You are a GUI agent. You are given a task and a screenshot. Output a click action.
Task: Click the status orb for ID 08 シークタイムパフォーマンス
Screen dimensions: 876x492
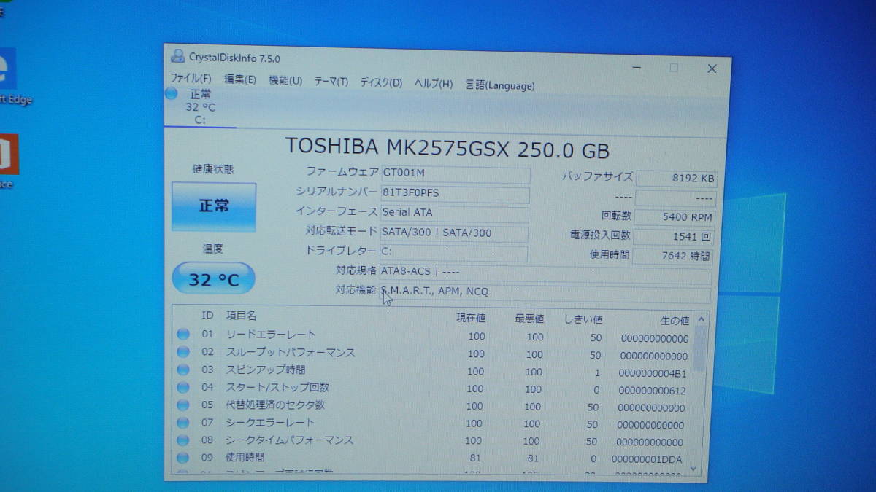(182, 441)
